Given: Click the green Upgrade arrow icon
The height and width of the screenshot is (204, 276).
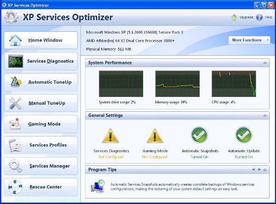Looking at the screenshot, I should (x=234, y=17).
